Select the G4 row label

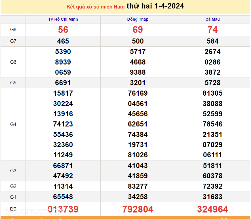click(x=13, y=124)
